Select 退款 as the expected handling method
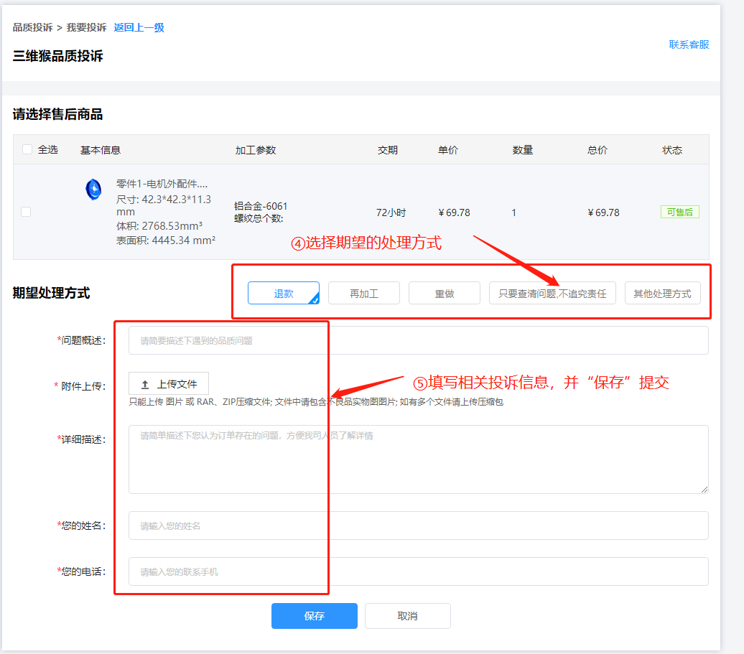The image size is (744, 654). tap(283, 293)
